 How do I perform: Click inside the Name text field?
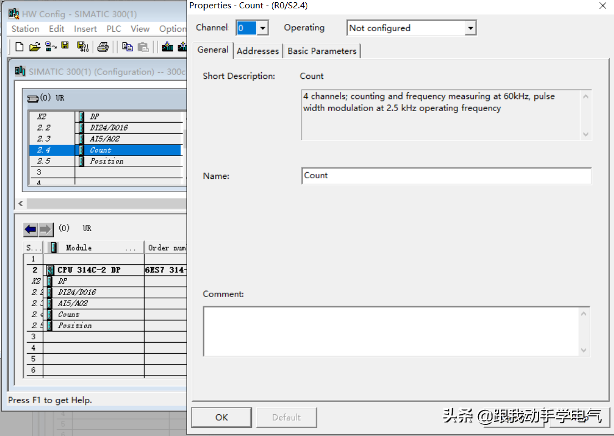tap(446, 176)
